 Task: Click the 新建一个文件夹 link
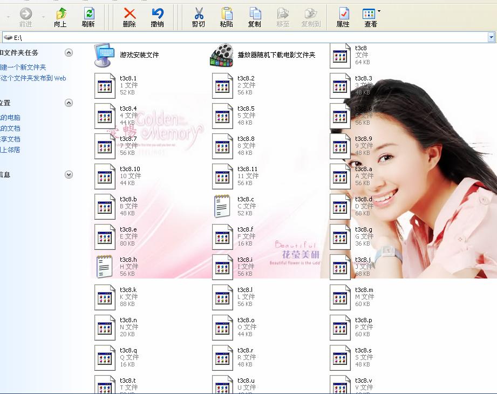[x=23, y=67]
